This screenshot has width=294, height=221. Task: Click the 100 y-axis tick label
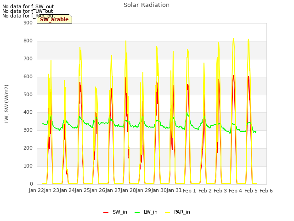(28, 166)
